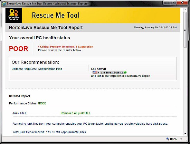The width and height of the screenshot is (190, 144).
Task: Click the 'Your overall PC health status' heading
Action: [39, 38]
